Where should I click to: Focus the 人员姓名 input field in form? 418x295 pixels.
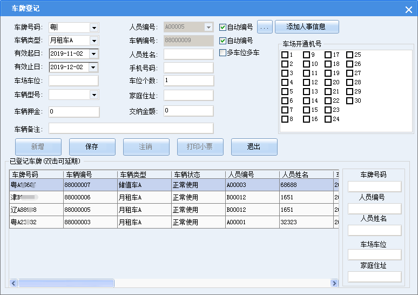(x=188, y=55)
